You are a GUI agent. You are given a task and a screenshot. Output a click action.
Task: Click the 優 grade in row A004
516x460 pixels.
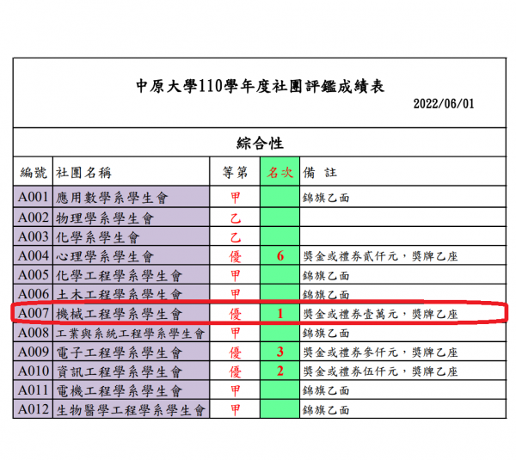click(236, 256)
